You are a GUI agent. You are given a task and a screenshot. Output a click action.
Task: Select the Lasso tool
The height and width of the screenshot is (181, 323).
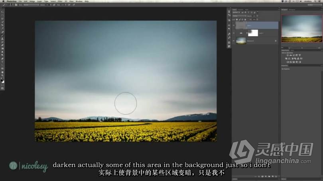point(2,18)
